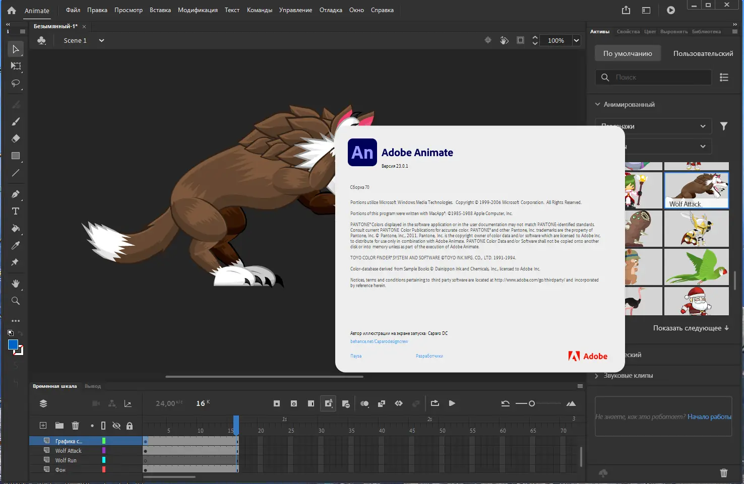
Task: Switch to the Вывод tab
Action: pos(93,386)
